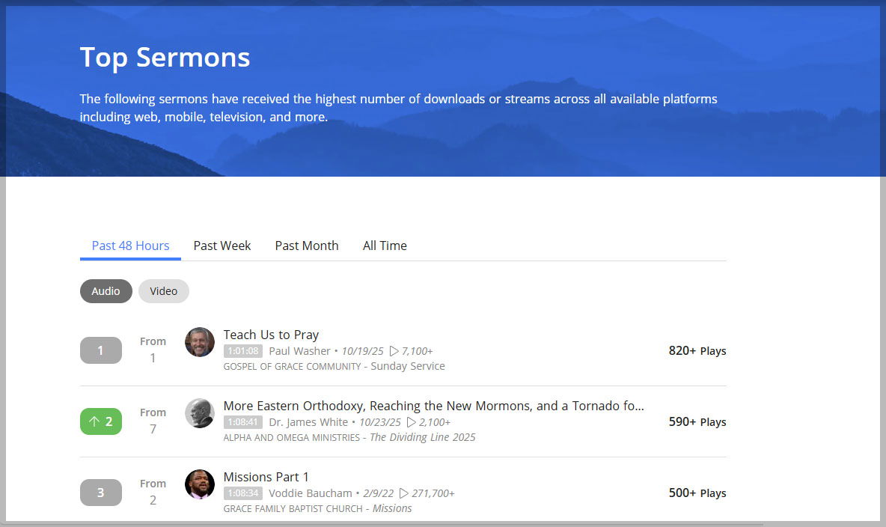Switch to the Video filter pill

click(x=164, y=291)
